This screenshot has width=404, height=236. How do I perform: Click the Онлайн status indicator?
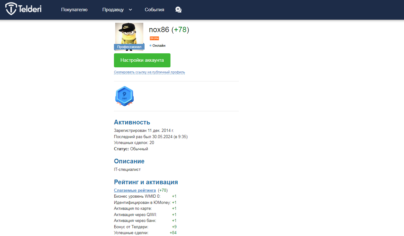click(157, 46)
